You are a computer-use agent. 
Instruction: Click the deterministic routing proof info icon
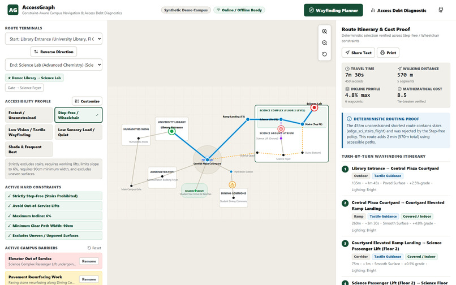[x=349, y=119]
